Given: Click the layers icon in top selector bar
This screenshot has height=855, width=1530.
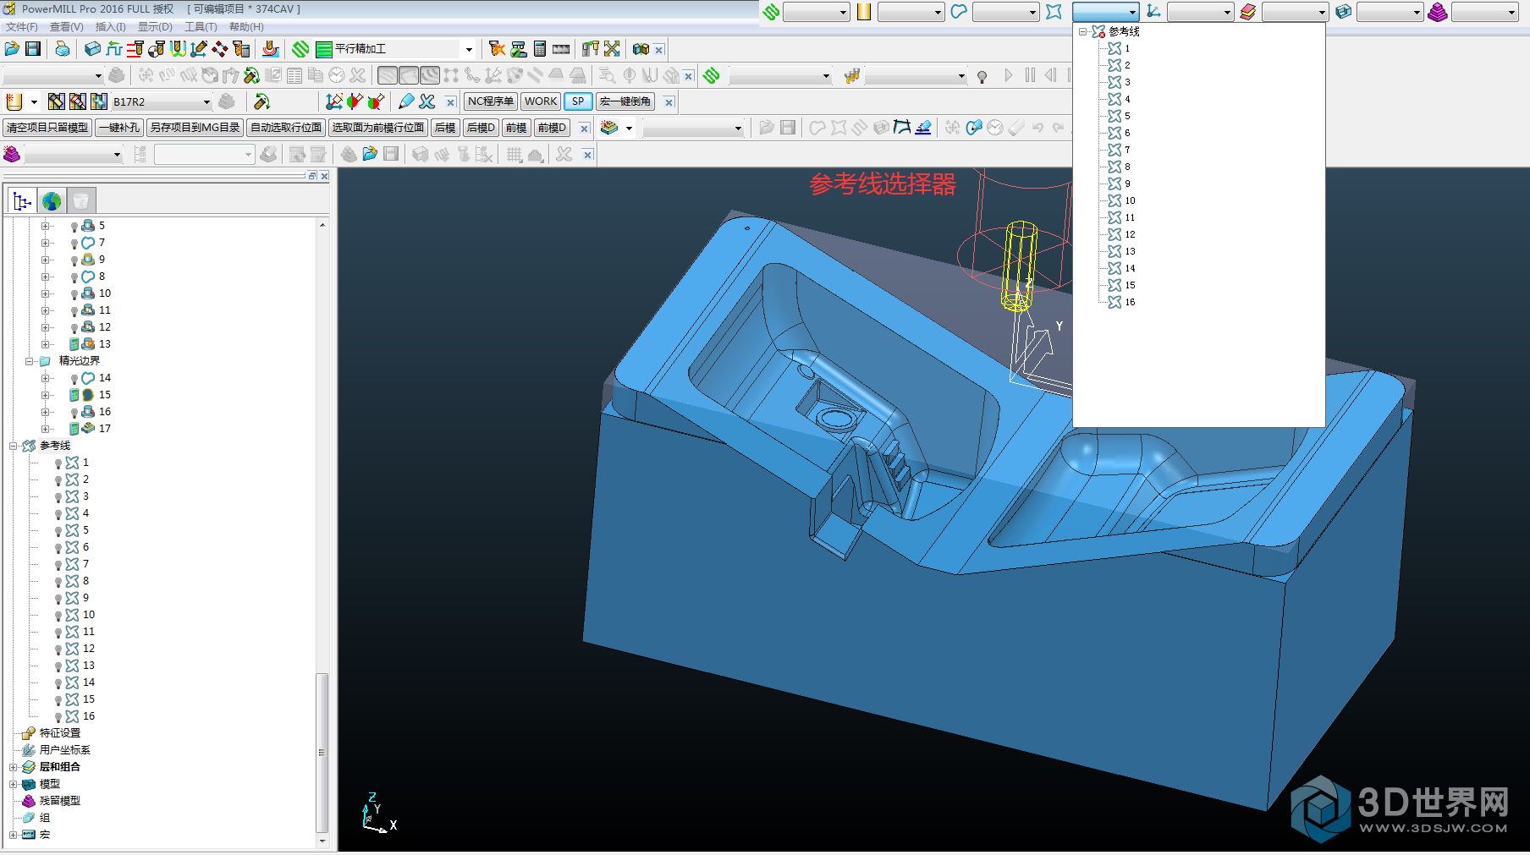Looking at the screenshot, I should coord(1248,12).
